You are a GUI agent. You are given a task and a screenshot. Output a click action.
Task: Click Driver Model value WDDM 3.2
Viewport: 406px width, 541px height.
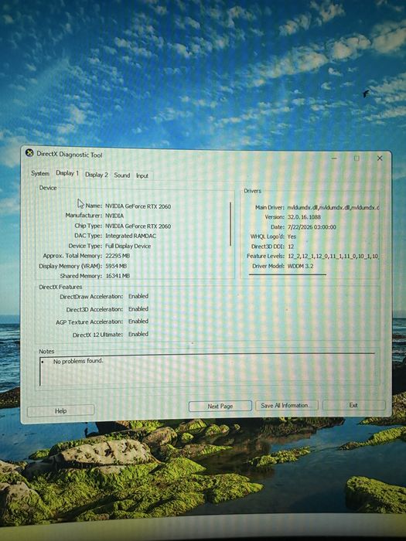[x=300, y=266]
